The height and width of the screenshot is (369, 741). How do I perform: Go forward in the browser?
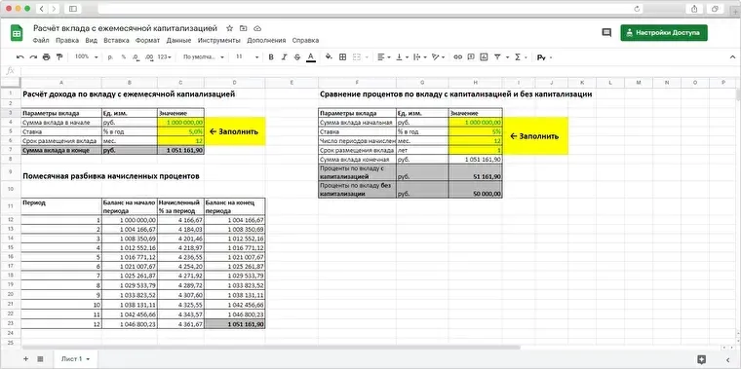[x=54, y=9]
